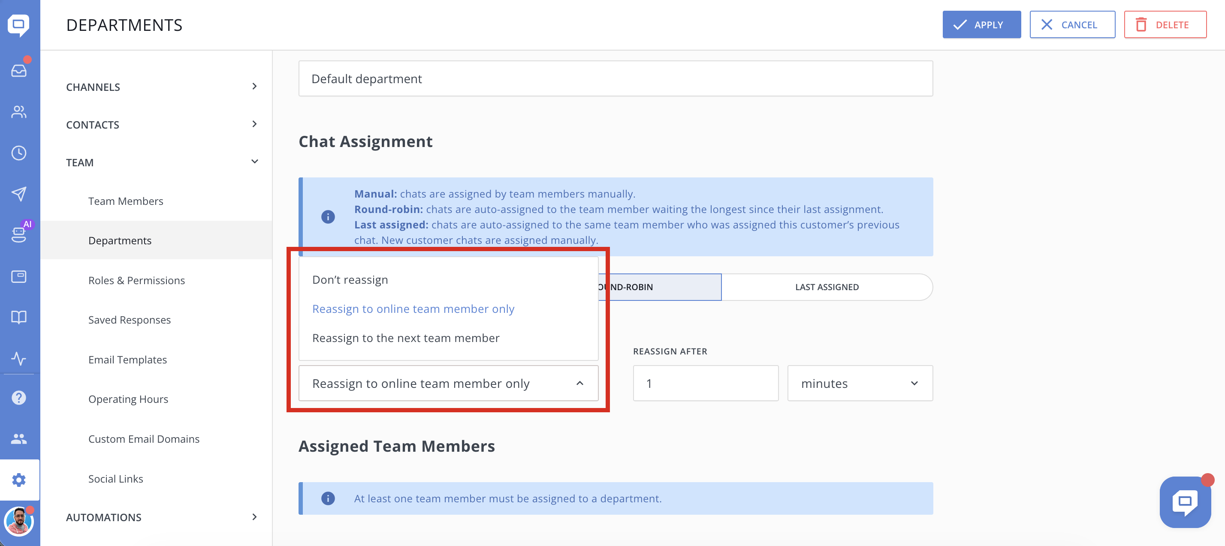1225x546 pixels.
Task: Open knowledge base book icon
Action: (x=19, y=317)
